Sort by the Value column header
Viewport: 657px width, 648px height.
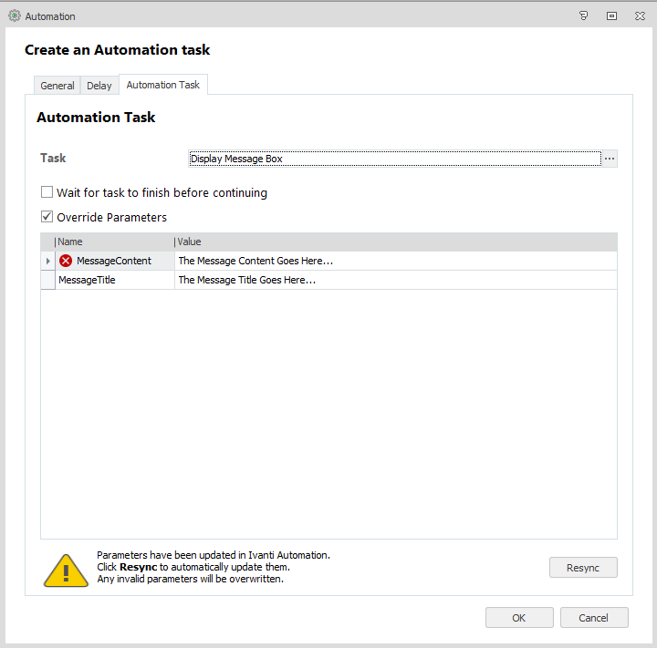coord(394,242)
